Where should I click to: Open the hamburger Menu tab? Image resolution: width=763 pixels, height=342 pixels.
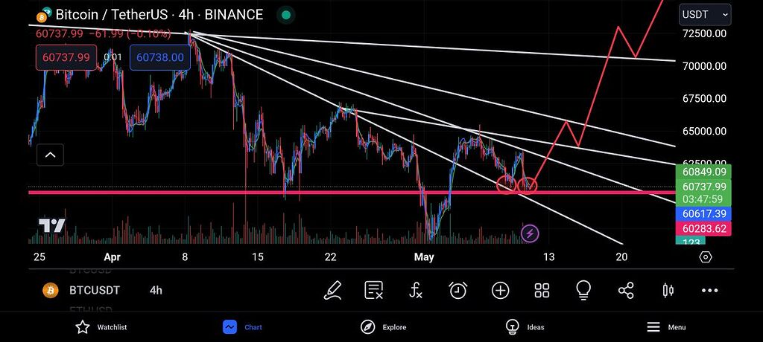pos(665,327)
